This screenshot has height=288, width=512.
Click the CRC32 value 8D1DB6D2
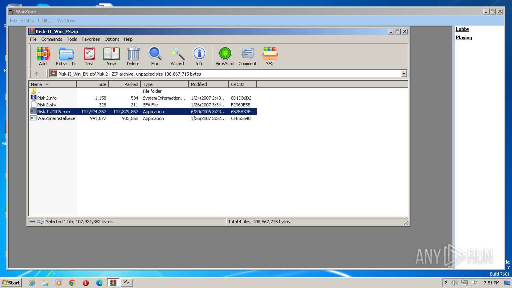click(241, 98)
